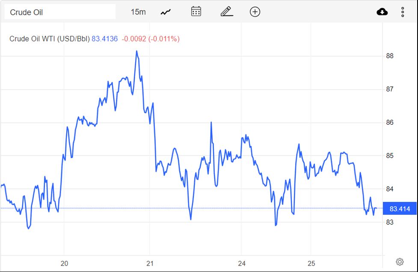Open the three-dot more options menu
This screenshot has height=272, width=418.
click(403, 12)
